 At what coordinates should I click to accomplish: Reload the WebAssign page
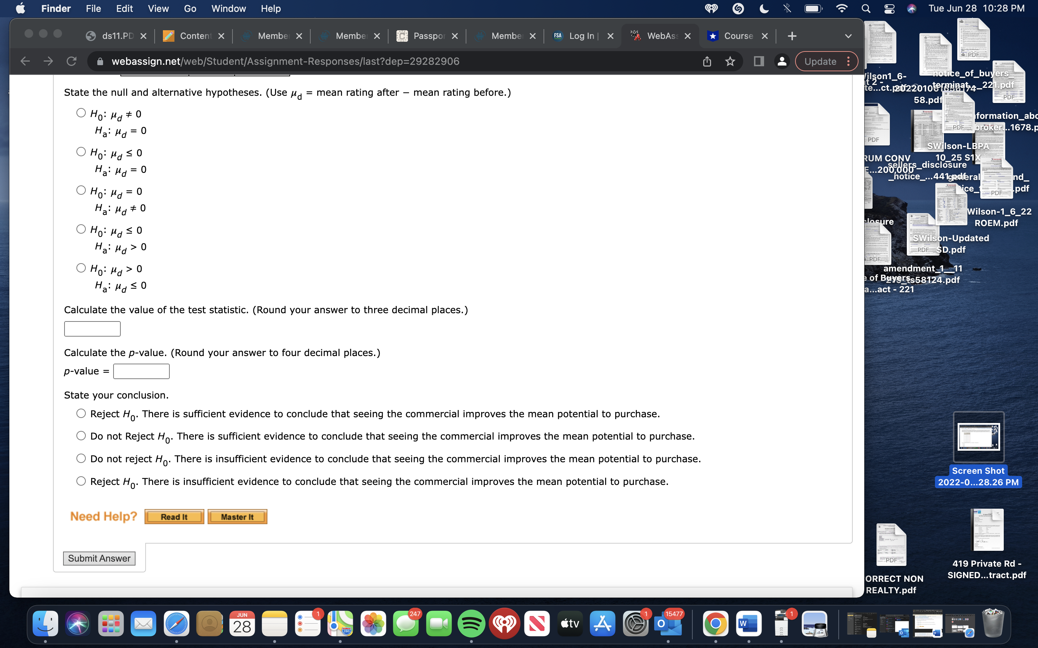tap(72, 61)
